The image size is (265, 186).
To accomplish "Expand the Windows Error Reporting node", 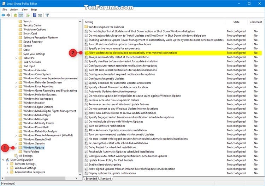I will coord(16,87).
